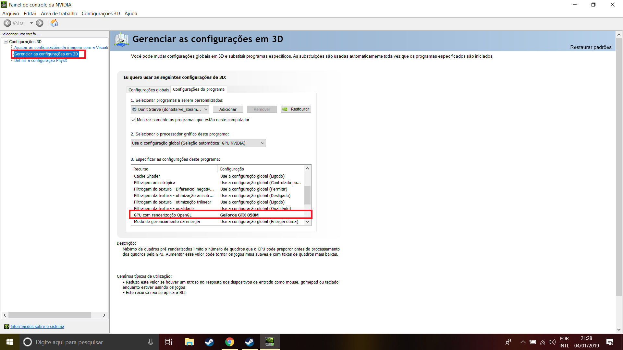
Task: Open the Informações sobre o sistema link
Action: tap(37, 327)
